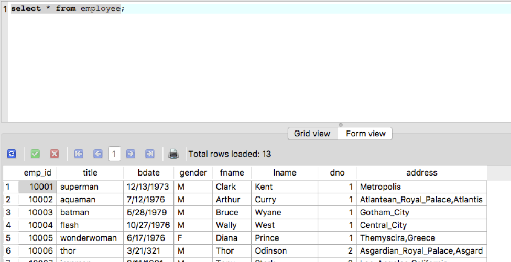This screenshot has height=262, width=511.
Task: Select first name Clark cell
Action: point(232,187)
